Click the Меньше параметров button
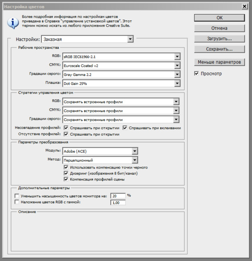 tap(219, 62)
